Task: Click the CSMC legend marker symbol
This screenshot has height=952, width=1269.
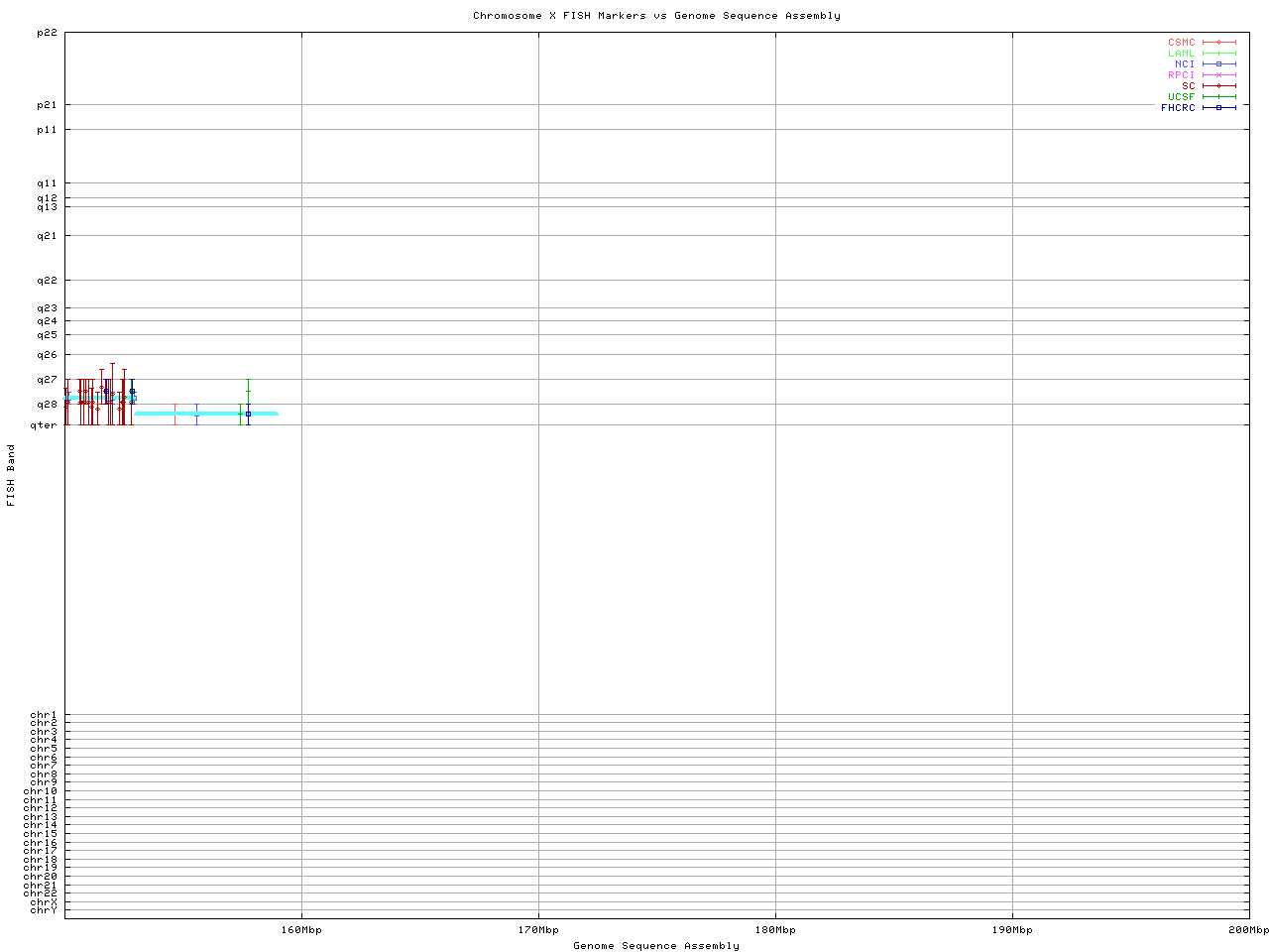Action: [x=1218, y=43]
